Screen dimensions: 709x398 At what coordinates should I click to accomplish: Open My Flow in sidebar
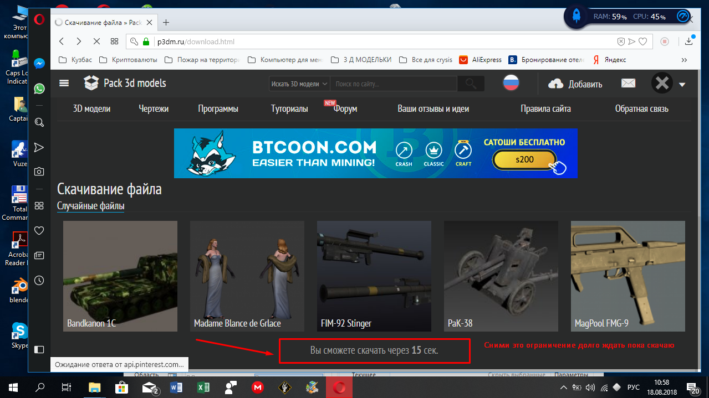39,147
